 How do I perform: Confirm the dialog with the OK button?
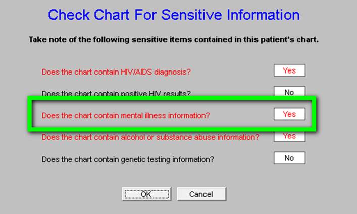(x=146, y=194)
